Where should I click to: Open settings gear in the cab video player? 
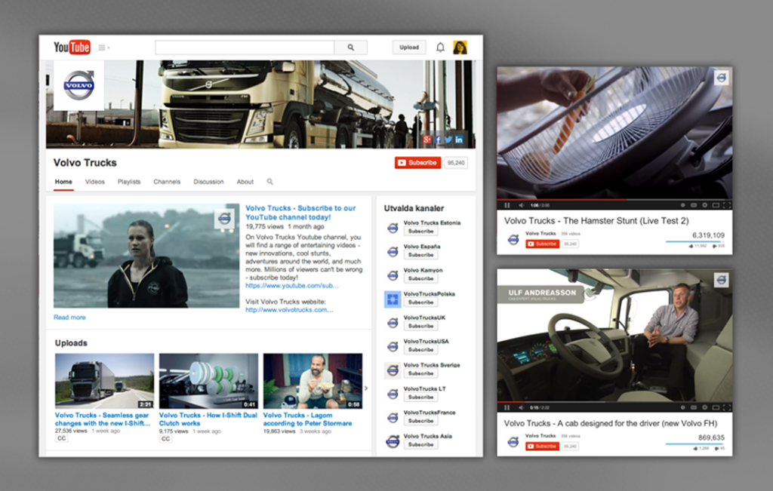(704, 407)
